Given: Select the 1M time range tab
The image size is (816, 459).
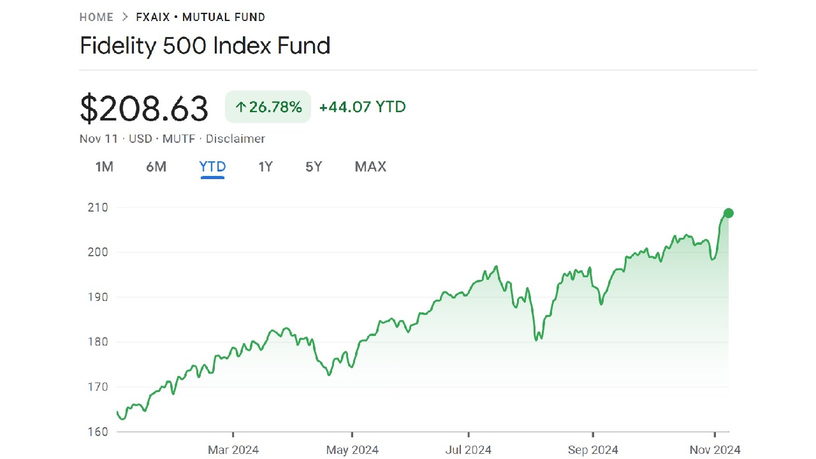Looking at the screenshot, I should (x=104, y=167).
